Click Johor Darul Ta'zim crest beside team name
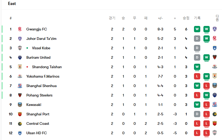 coord(20,39)
